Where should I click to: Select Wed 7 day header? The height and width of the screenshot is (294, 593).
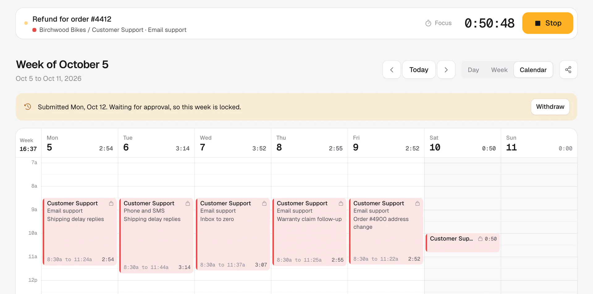click(233, 143)
